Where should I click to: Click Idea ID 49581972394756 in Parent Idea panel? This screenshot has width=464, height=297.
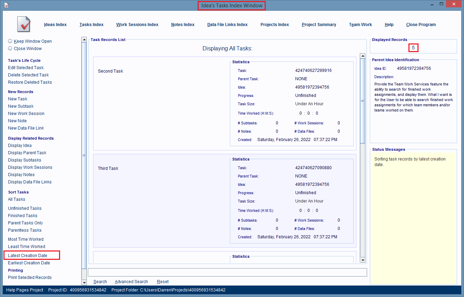414,68
